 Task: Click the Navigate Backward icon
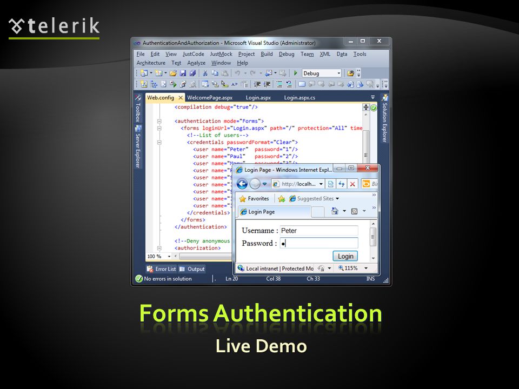(x=269, y=73)
